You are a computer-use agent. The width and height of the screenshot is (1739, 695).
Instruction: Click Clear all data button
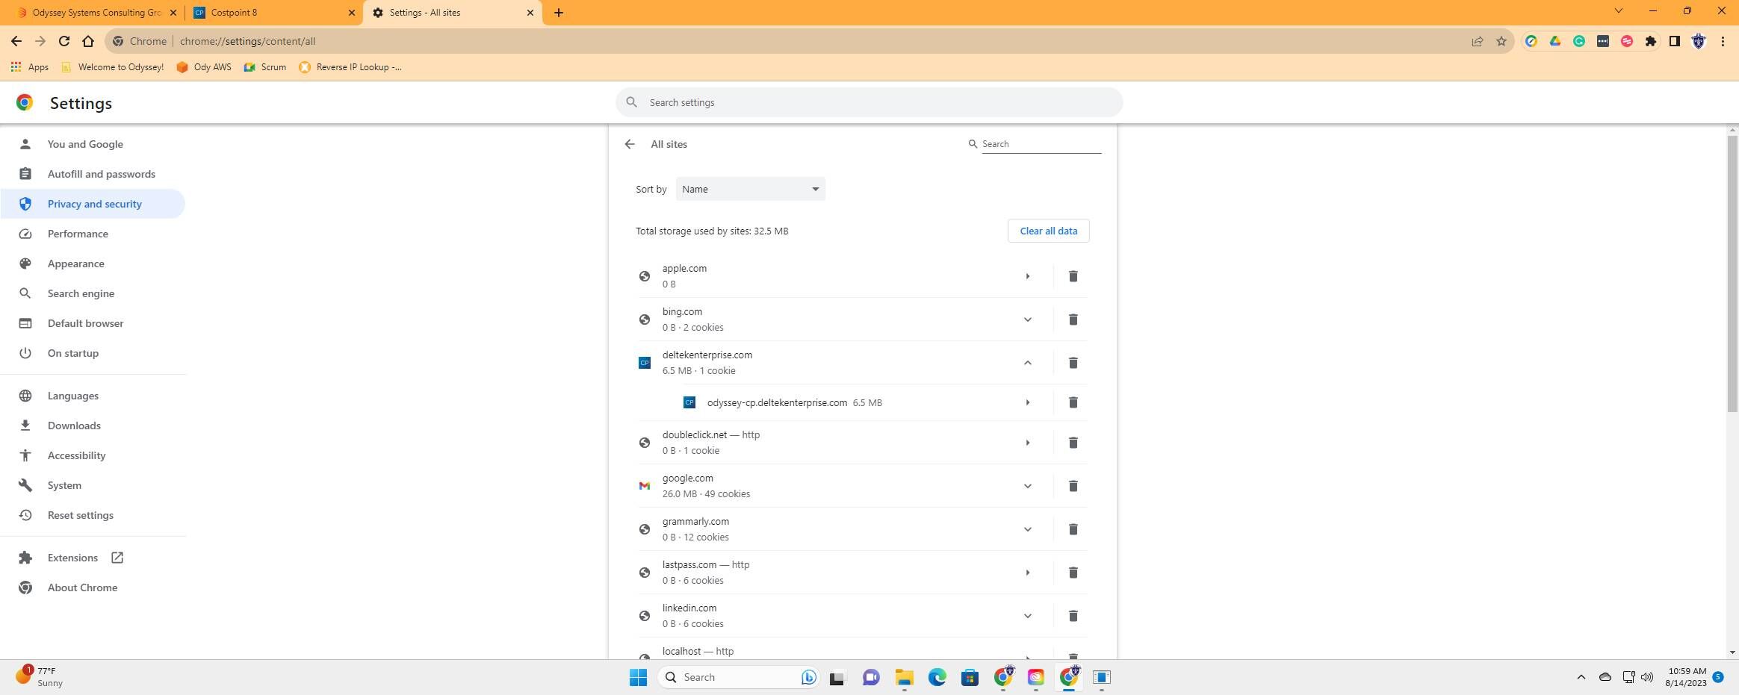(x=1048, y=231)
